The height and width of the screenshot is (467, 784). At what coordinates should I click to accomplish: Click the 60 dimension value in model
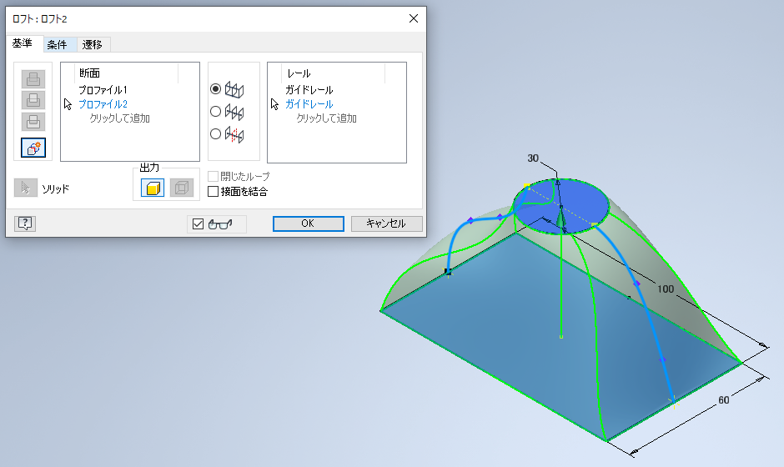723,400
